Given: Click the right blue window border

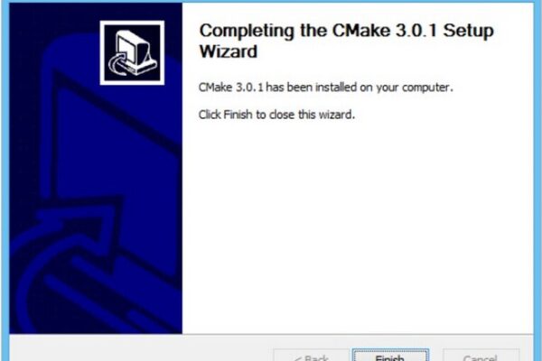Looking at the screenshot, I should click(537, 180).
